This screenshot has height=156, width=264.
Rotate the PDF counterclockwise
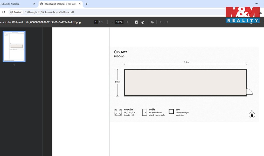click(143, 22)
